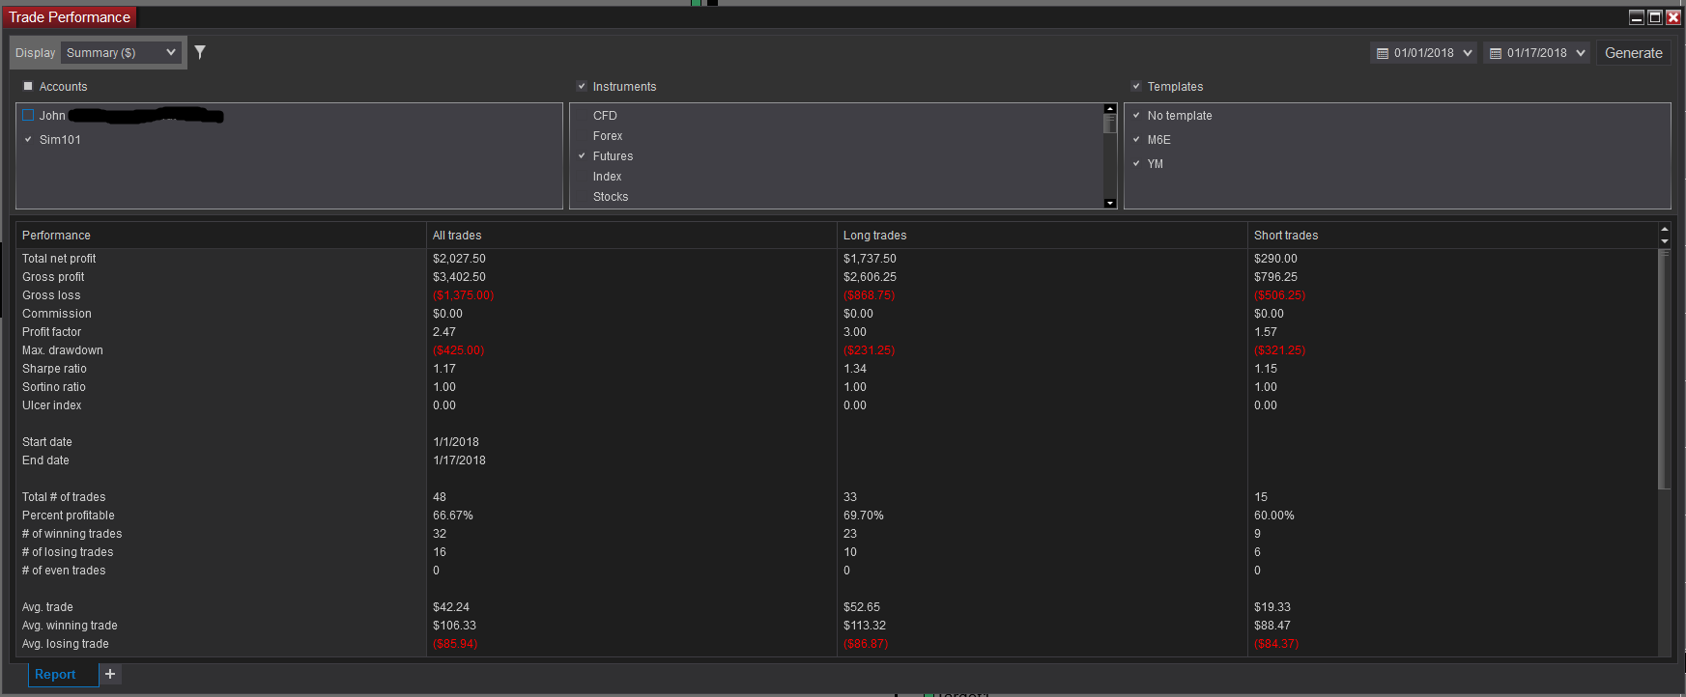Expand the start date 01/01/2018 dropdown arrow
The image size is (1686, 697).
tap(1468, 53)
